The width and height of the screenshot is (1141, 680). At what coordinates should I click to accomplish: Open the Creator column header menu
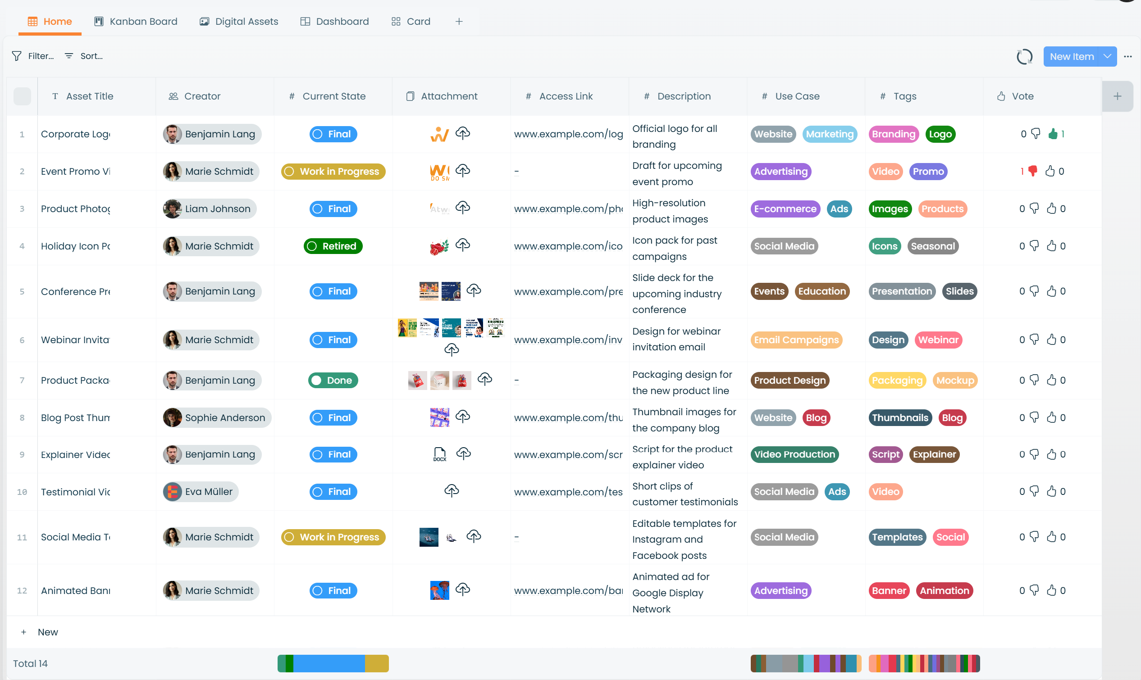click(215, 96)
